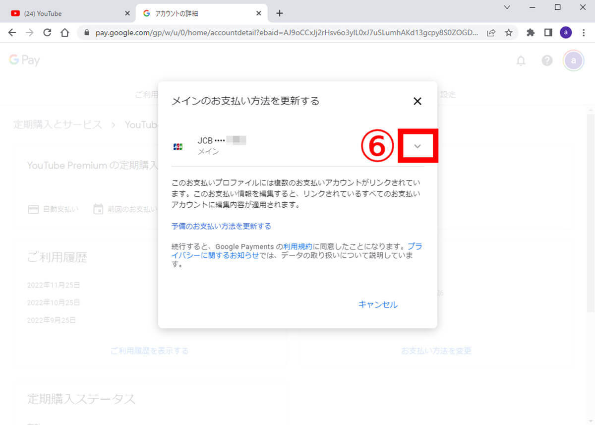Click お支払い方法を変更 link

point(436,351)
